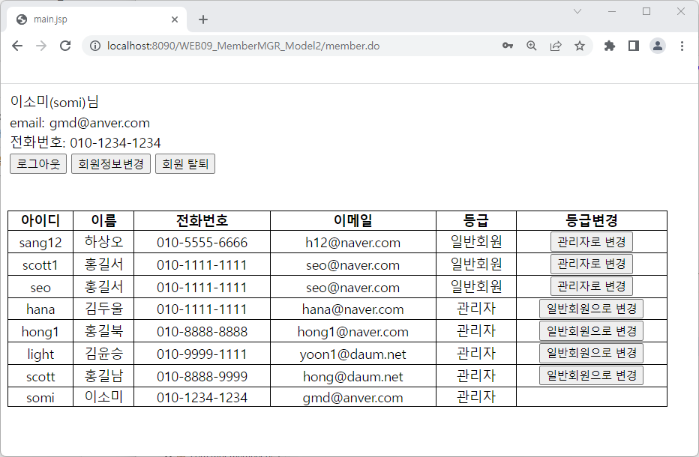Click phone number 010-5555-6666
This screenshot has height=457, width=699.
[202, 243]
